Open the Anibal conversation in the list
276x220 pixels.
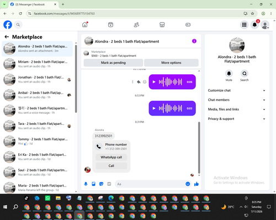[x=37, y=95]
